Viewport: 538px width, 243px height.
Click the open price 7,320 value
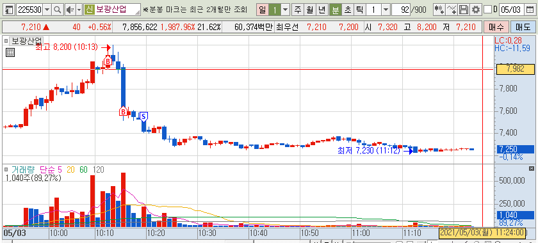(x=387, y=27)
